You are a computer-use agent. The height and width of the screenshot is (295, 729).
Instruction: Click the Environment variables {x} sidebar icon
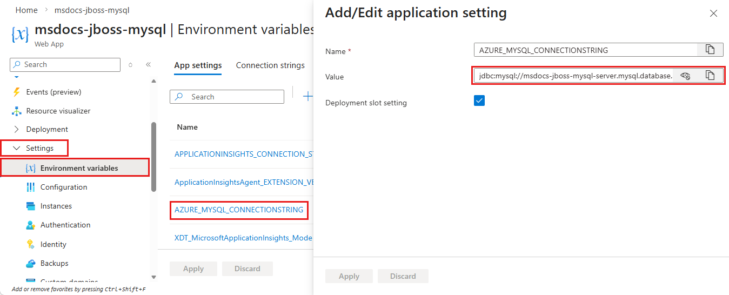(x=30, y=168)
